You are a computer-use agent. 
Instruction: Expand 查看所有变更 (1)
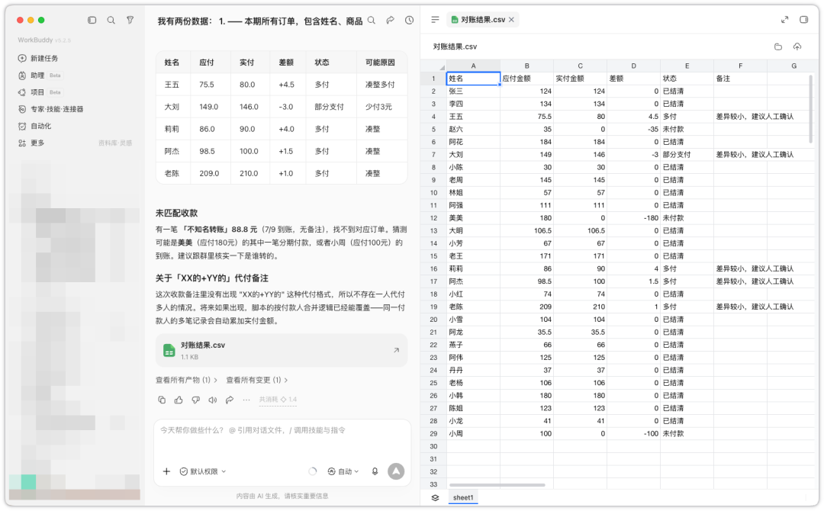point(257,380)
